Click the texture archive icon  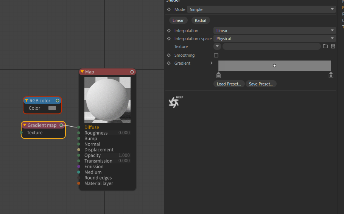[x=333, y=46]
